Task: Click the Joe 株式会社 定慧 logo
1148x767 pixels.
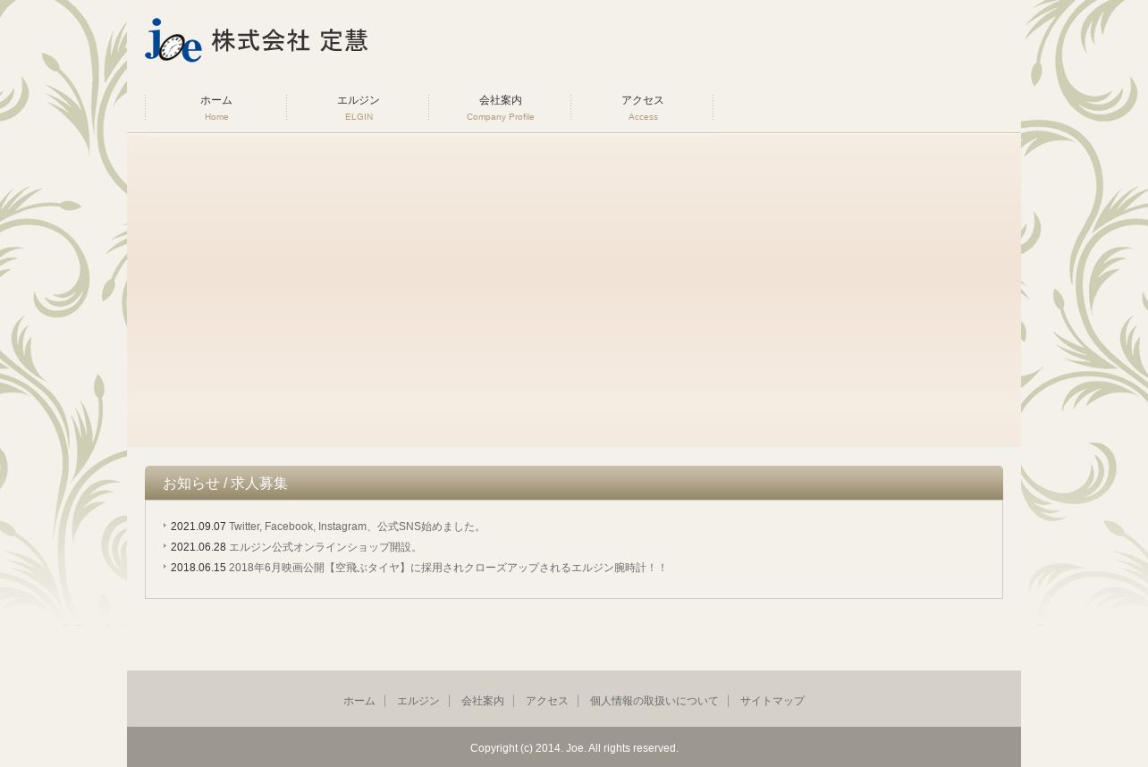Action: pos(257,40)
